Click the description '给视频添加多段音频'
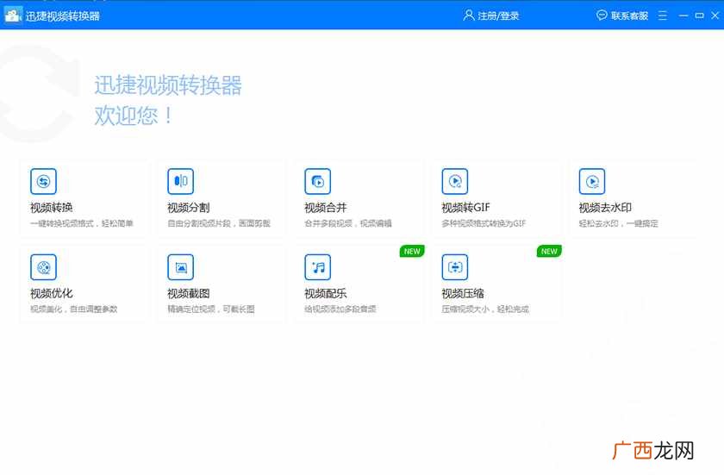This screenshot has width=724, height=475. click(340, 309)
